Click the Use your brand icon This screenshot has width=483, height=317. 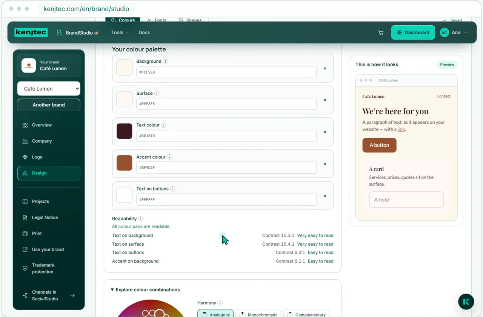tap(25, 249)
